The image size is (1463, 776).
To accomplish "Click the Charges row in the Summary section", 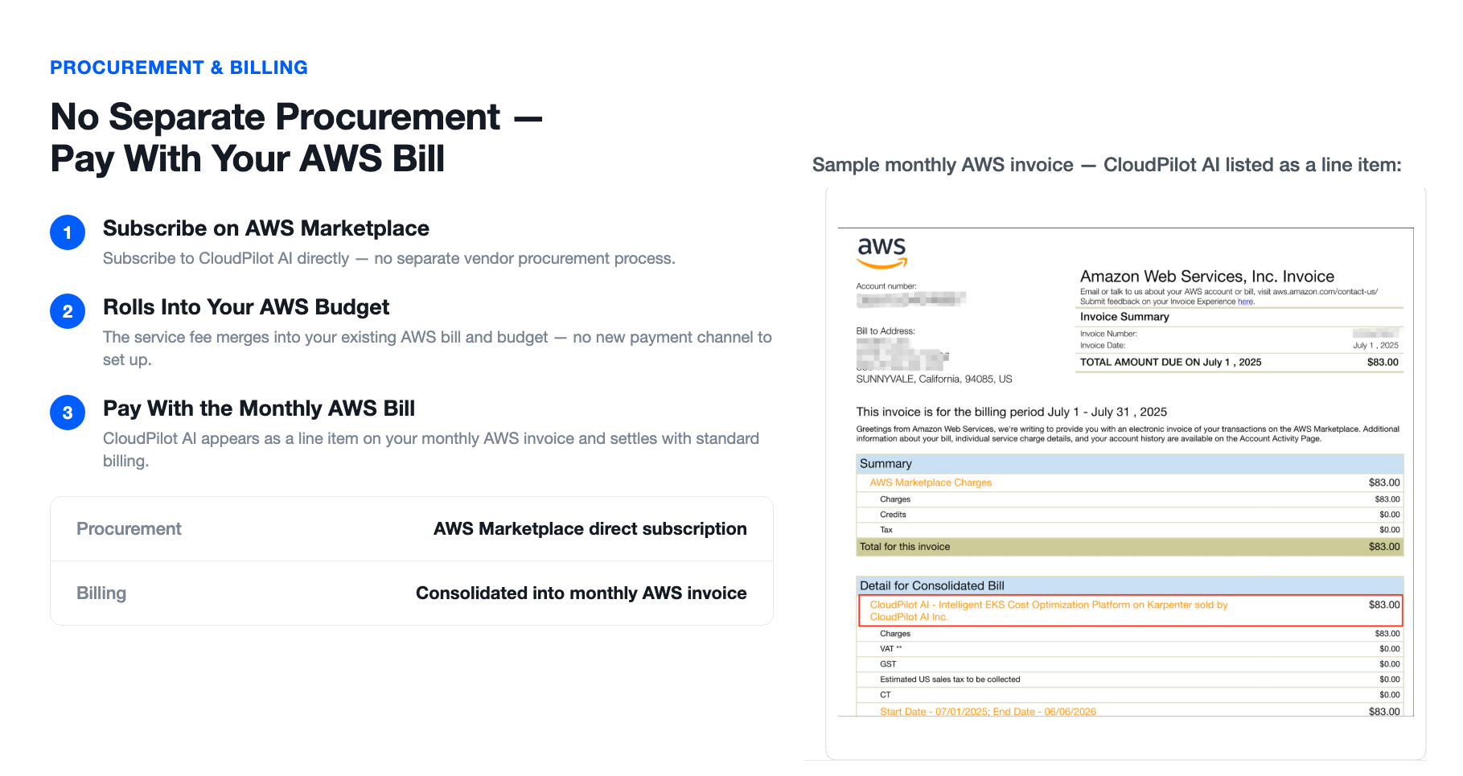I will (1130, 499).
